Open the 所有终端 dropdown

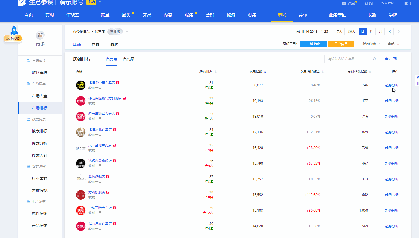tap(371, 44)
